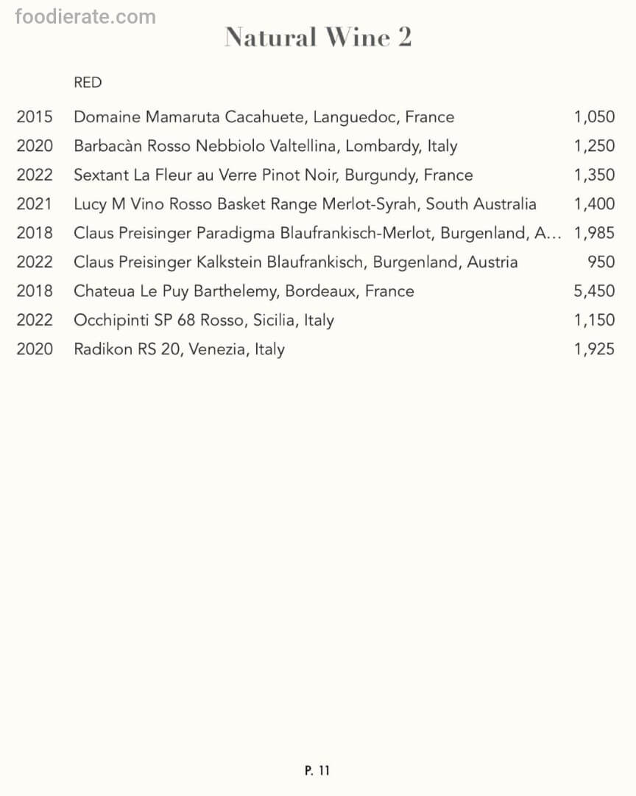Click the 5,450 price
Screen dimensions: 636x796
pos(594,291)
